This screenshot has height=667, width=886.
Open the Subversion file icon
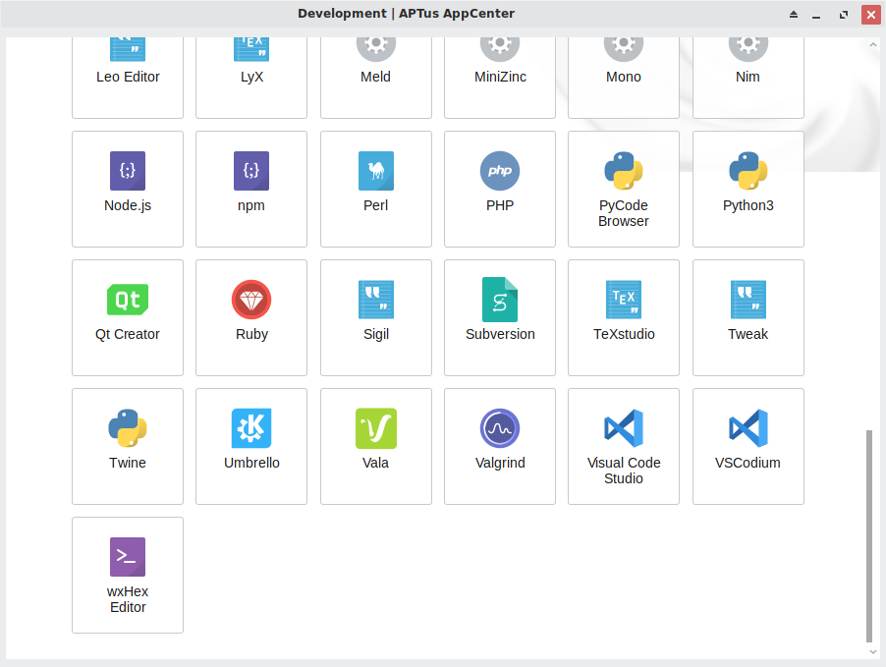point(500,300)
